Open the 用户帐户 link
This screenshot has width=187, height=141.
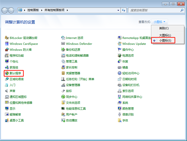(x=71, y=115)
